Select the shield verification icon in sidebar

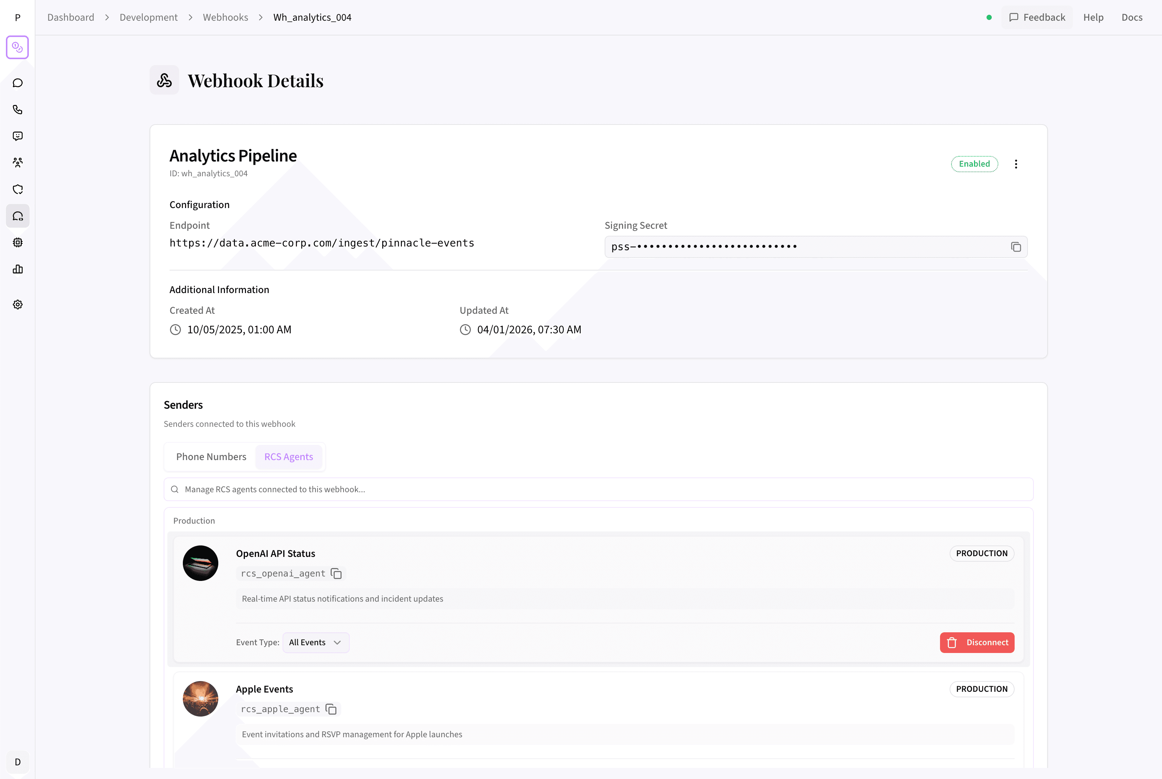pos(17,189)
